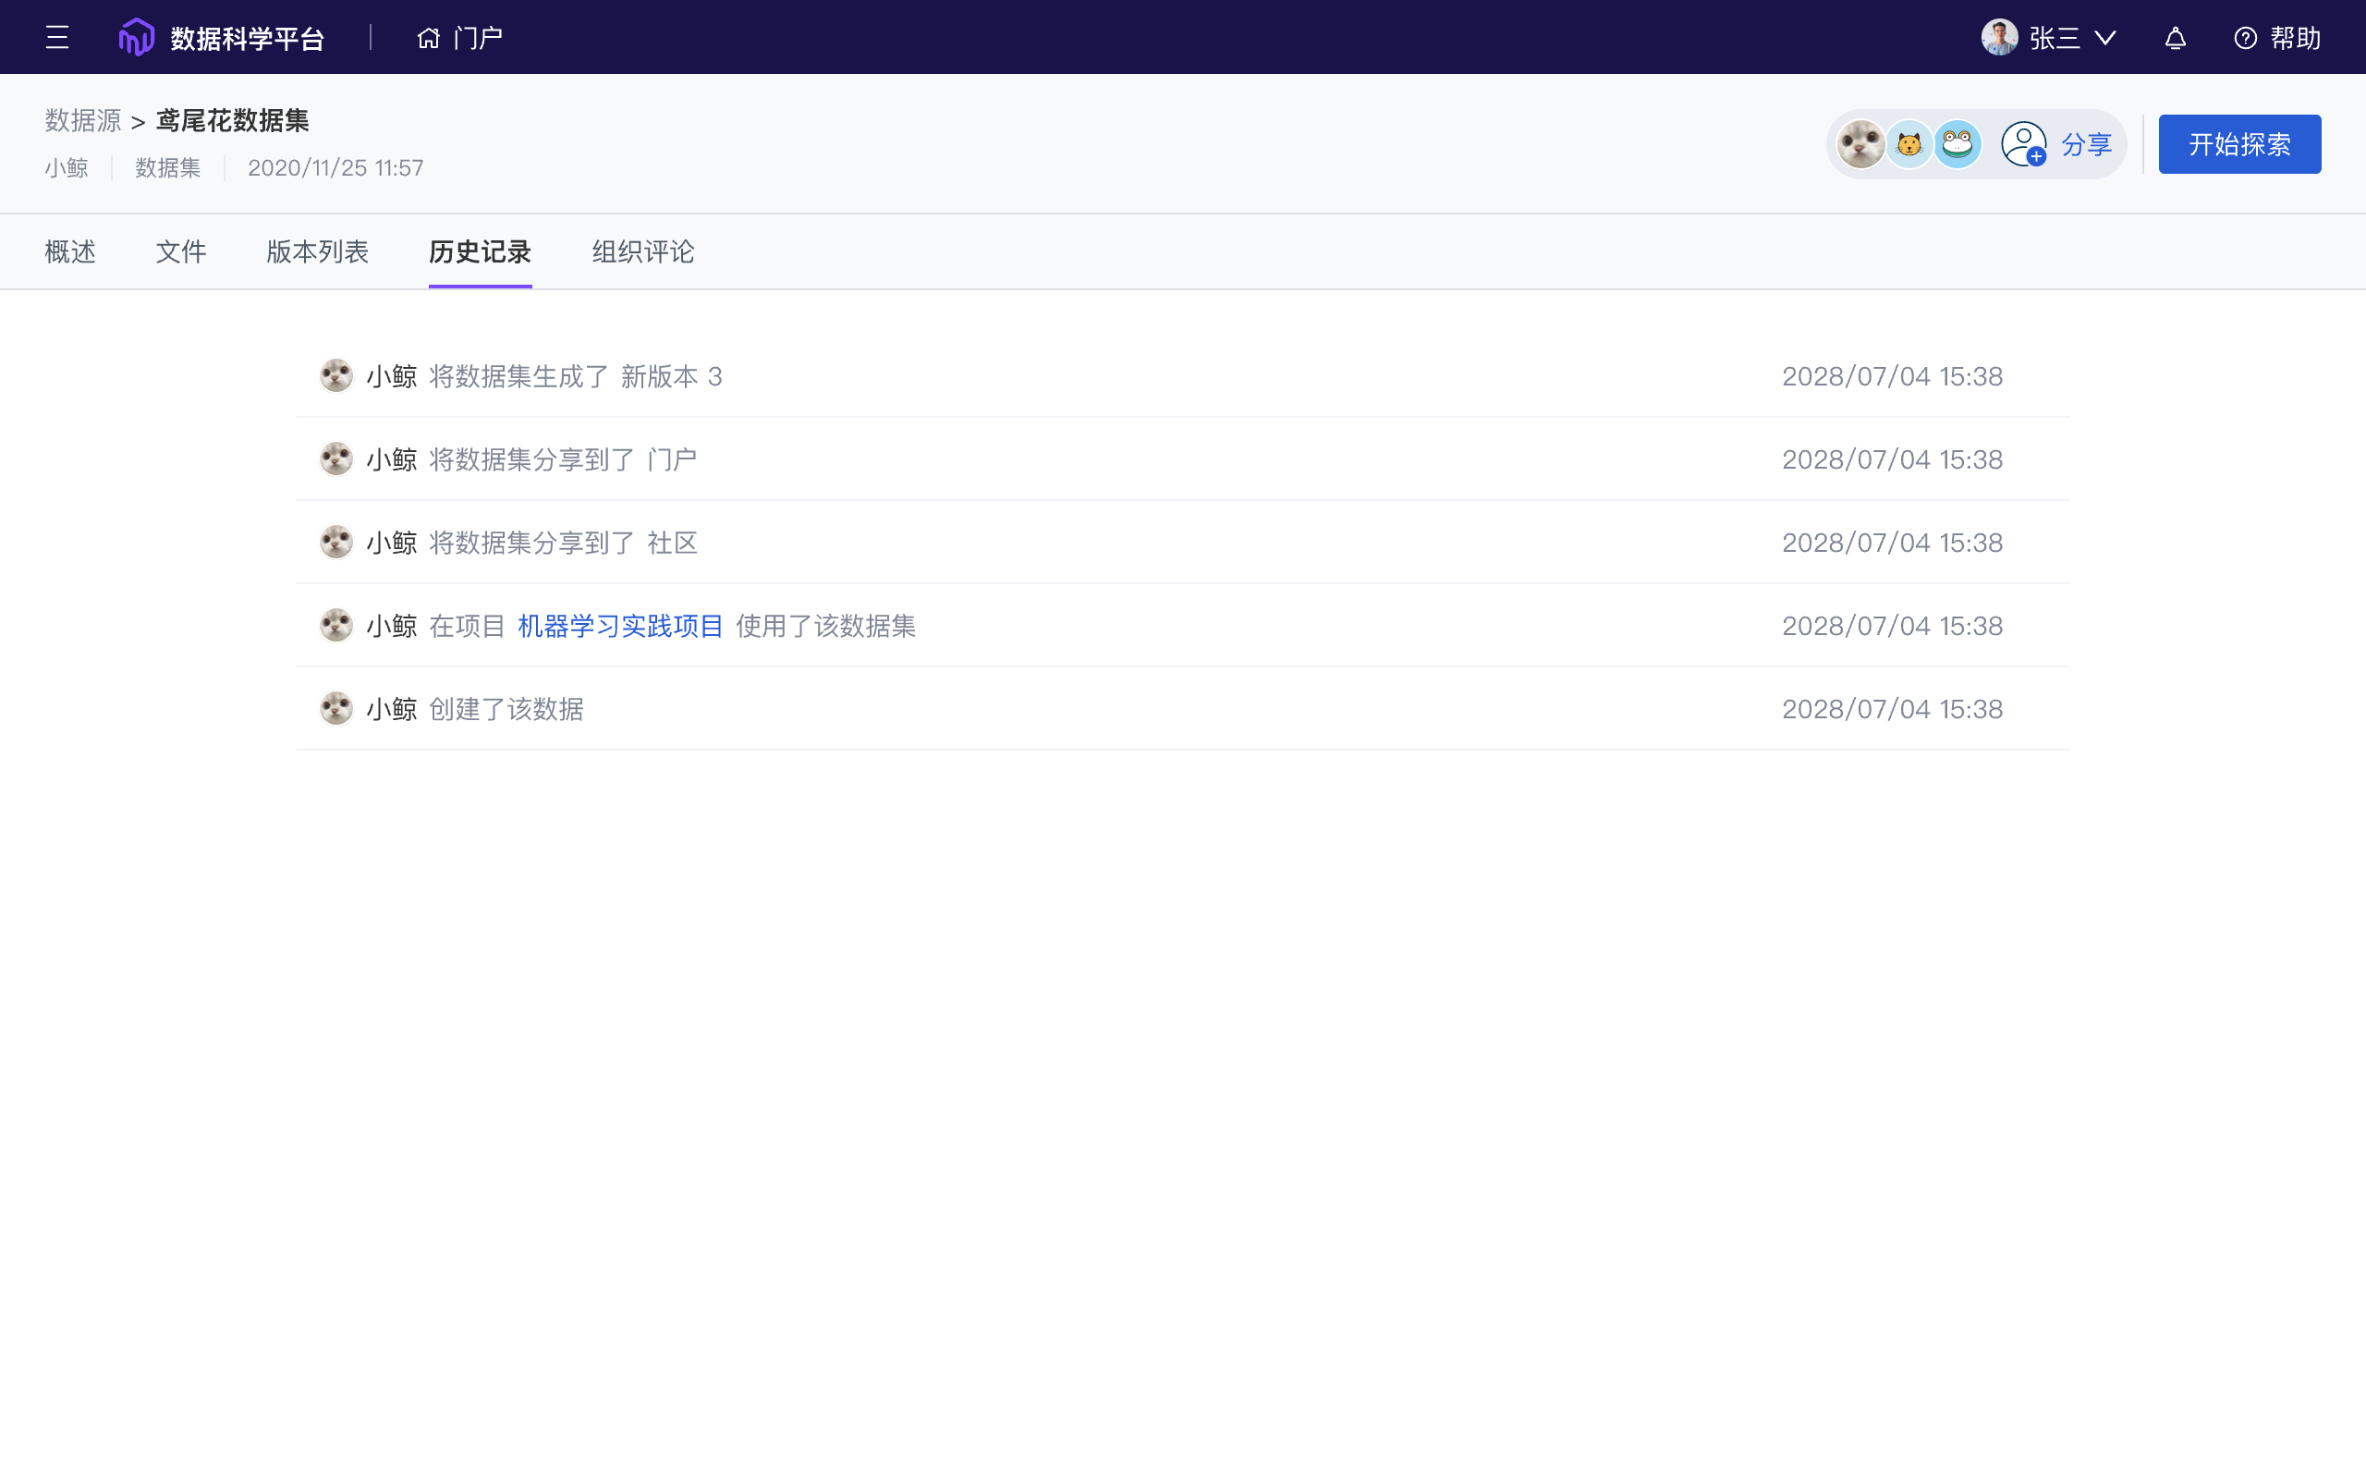Click 张三 profile picture in header
2366x1479 pixels.
click(x=1998, y=37)
